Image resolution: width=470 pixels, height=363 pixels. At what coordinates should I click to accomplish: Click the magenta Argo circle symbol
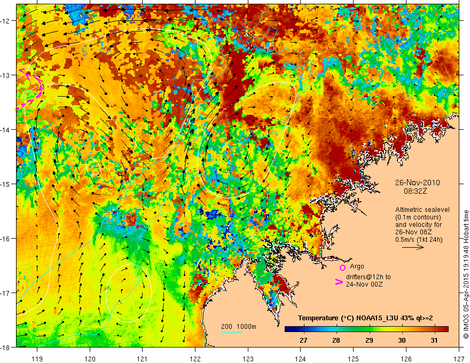342,267
